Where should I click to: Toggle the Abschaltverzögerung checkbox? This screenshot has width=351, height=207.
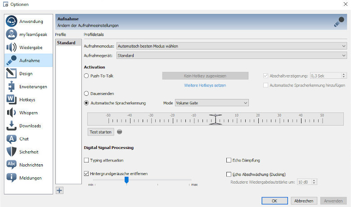(x=265, y=76)
